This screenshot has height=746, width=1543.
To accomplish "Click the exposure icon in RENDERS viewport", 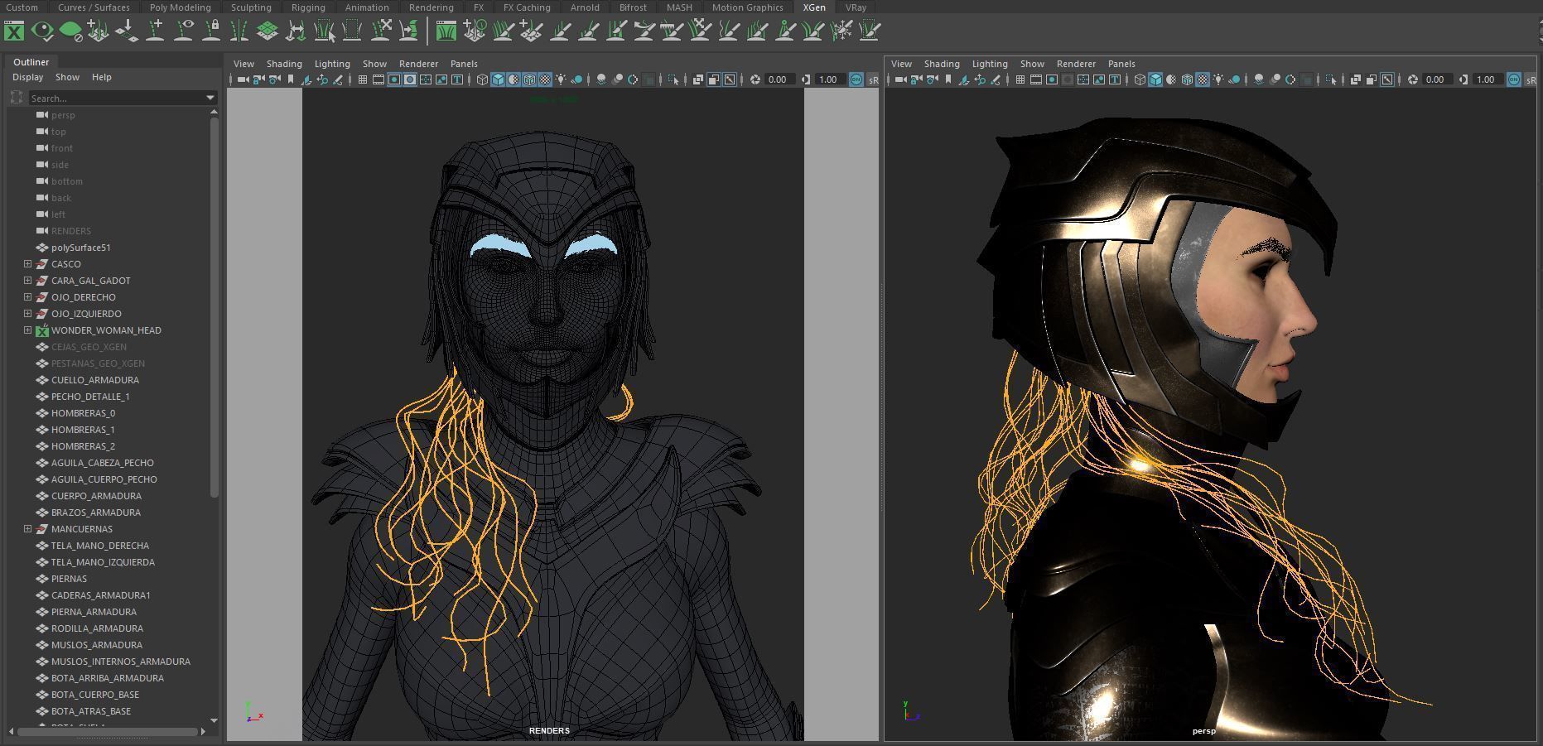I will pyautogui.click(x=755, y=79).
